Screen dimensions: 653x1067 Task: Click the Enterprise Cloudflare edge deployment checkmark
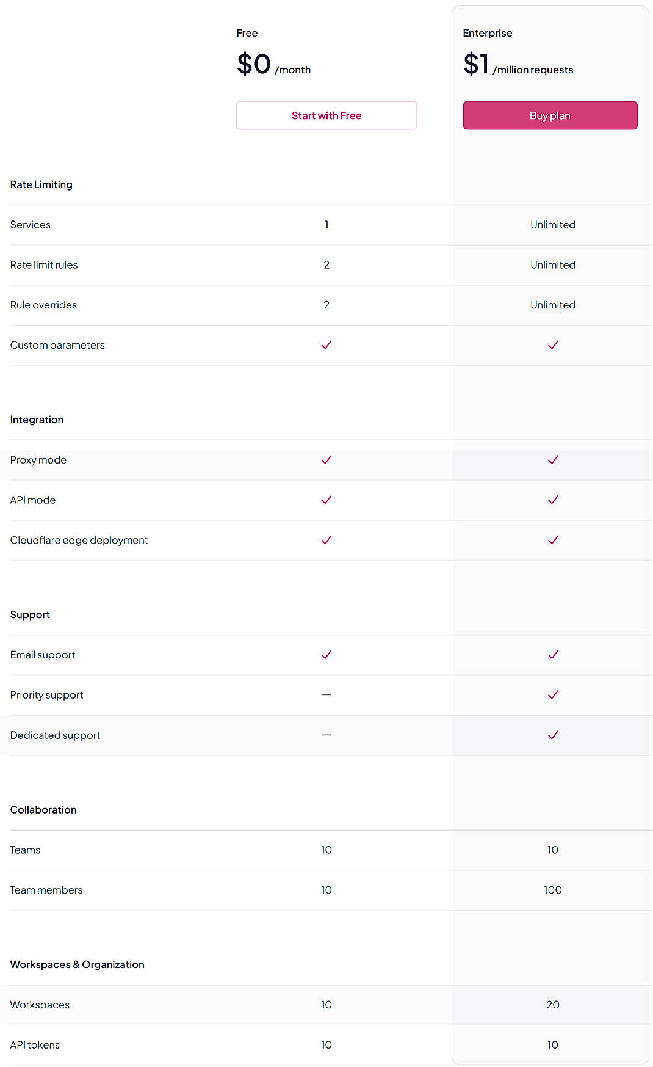point(553,540)
